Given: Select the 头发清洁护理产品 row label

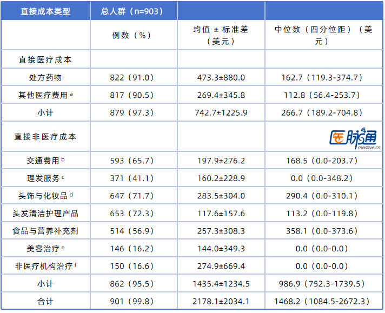Looking at the screenshot, I should (x=45, y=214).
